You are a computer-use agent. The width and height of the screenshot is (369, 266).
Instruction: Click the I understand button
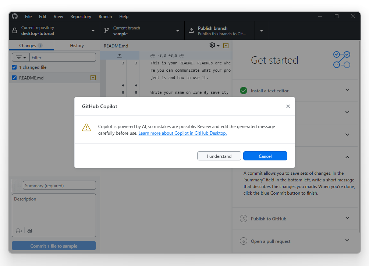[219, 156]
